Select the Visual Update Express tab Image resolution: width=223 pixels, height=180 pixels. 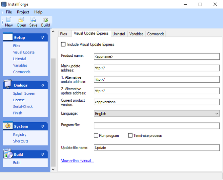coord(91,33)
